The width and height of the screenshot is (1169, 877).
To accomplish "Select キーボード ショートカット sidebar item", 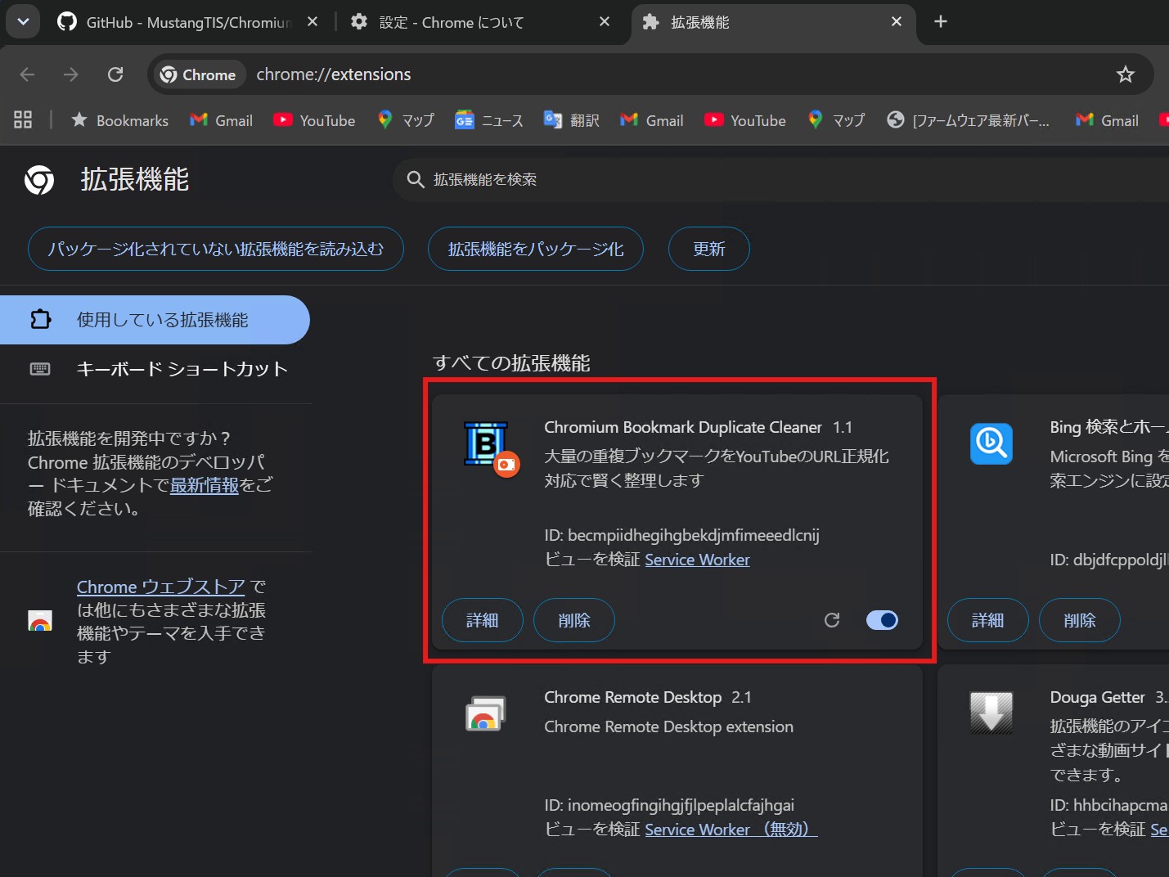I will (x=155, y=369).
